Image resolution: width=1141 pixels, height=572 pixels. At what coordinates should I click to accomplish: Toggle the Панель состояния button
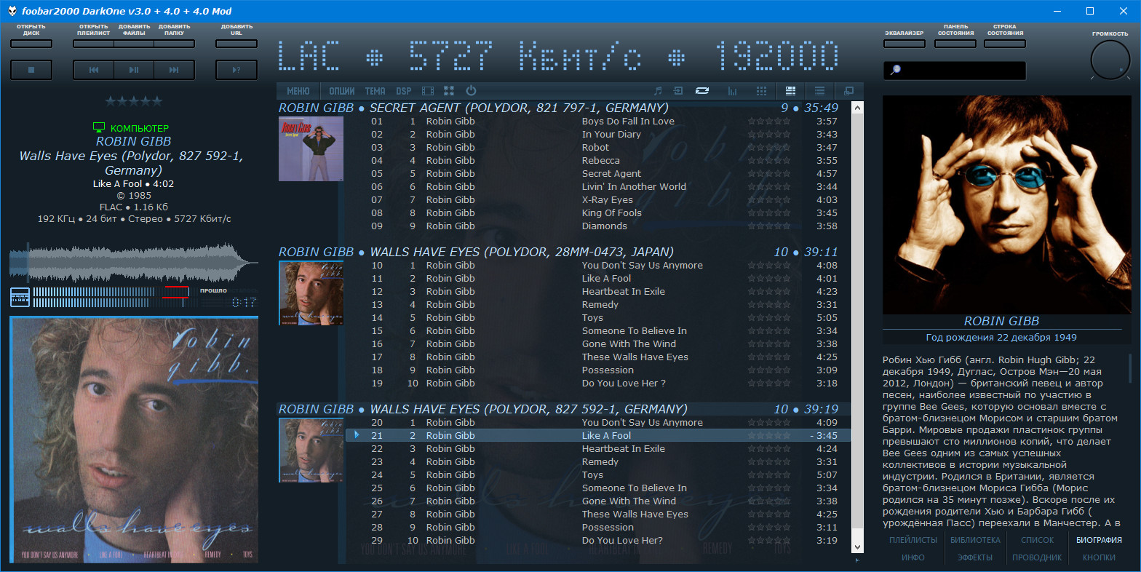955,44
